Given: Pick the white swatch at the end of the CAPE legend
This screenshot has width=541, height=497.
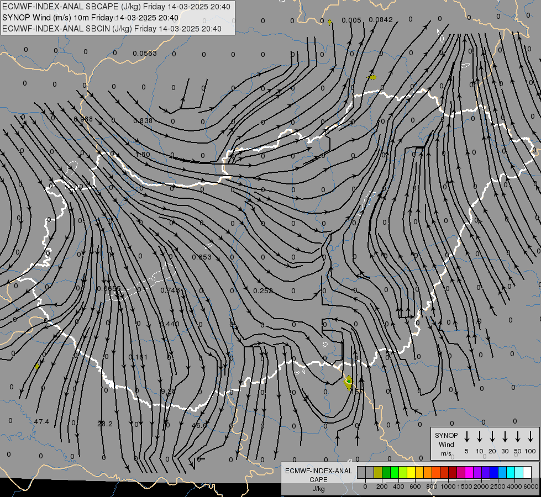Looking at the screenshot, I should [528, 472].
